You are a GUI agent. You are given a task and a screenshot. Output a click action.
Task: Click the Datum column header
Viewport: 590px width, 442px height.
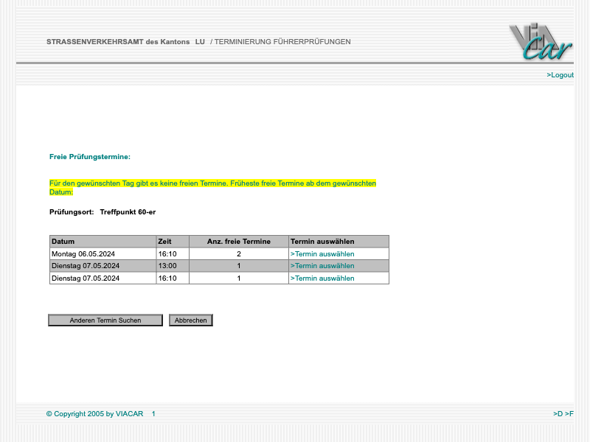pos(63,242)
